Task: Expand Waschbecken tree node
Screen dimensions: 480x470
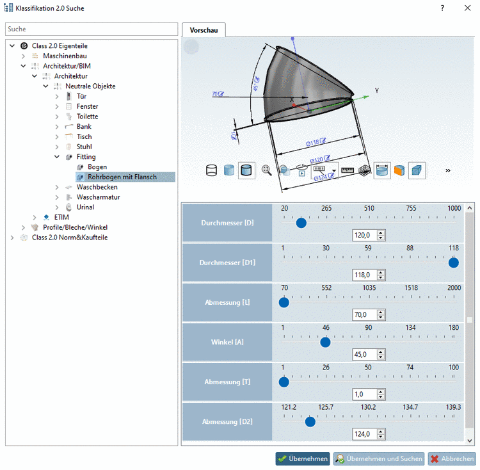Action: (x=57, y=187)
